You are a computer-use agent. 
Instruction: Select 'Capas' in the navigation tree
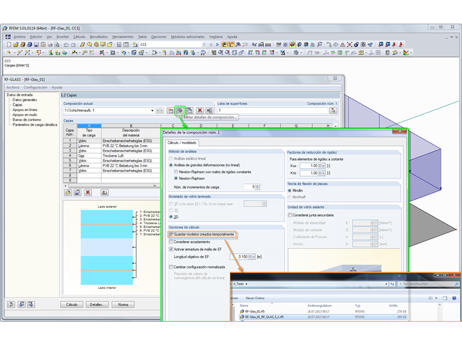pyautogui.click(x=18, y=105)
